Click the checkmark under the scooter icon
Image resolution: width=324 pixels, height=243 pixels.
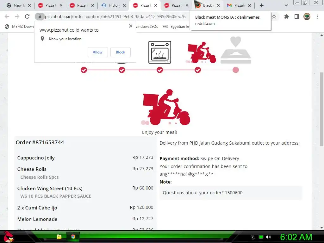click(x=198, y=70)
